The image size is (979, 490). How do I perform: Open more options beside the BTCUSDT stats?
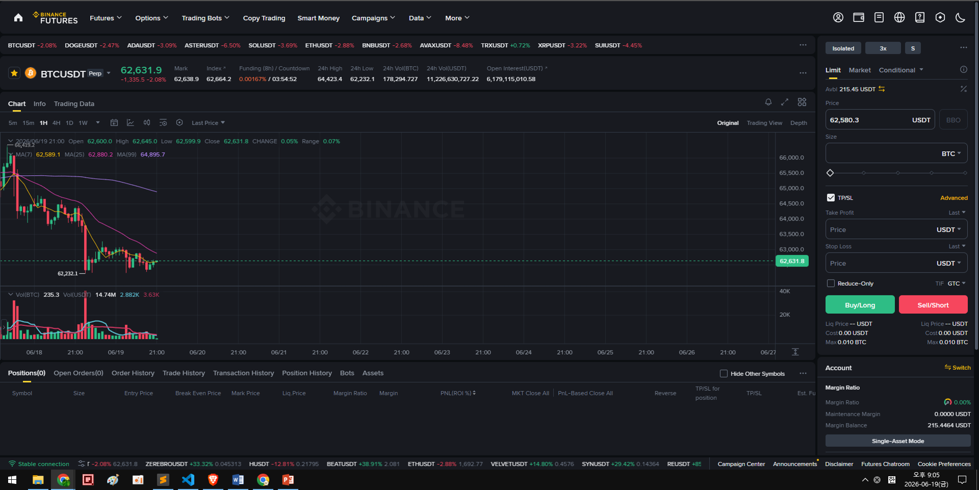(803, 73)
